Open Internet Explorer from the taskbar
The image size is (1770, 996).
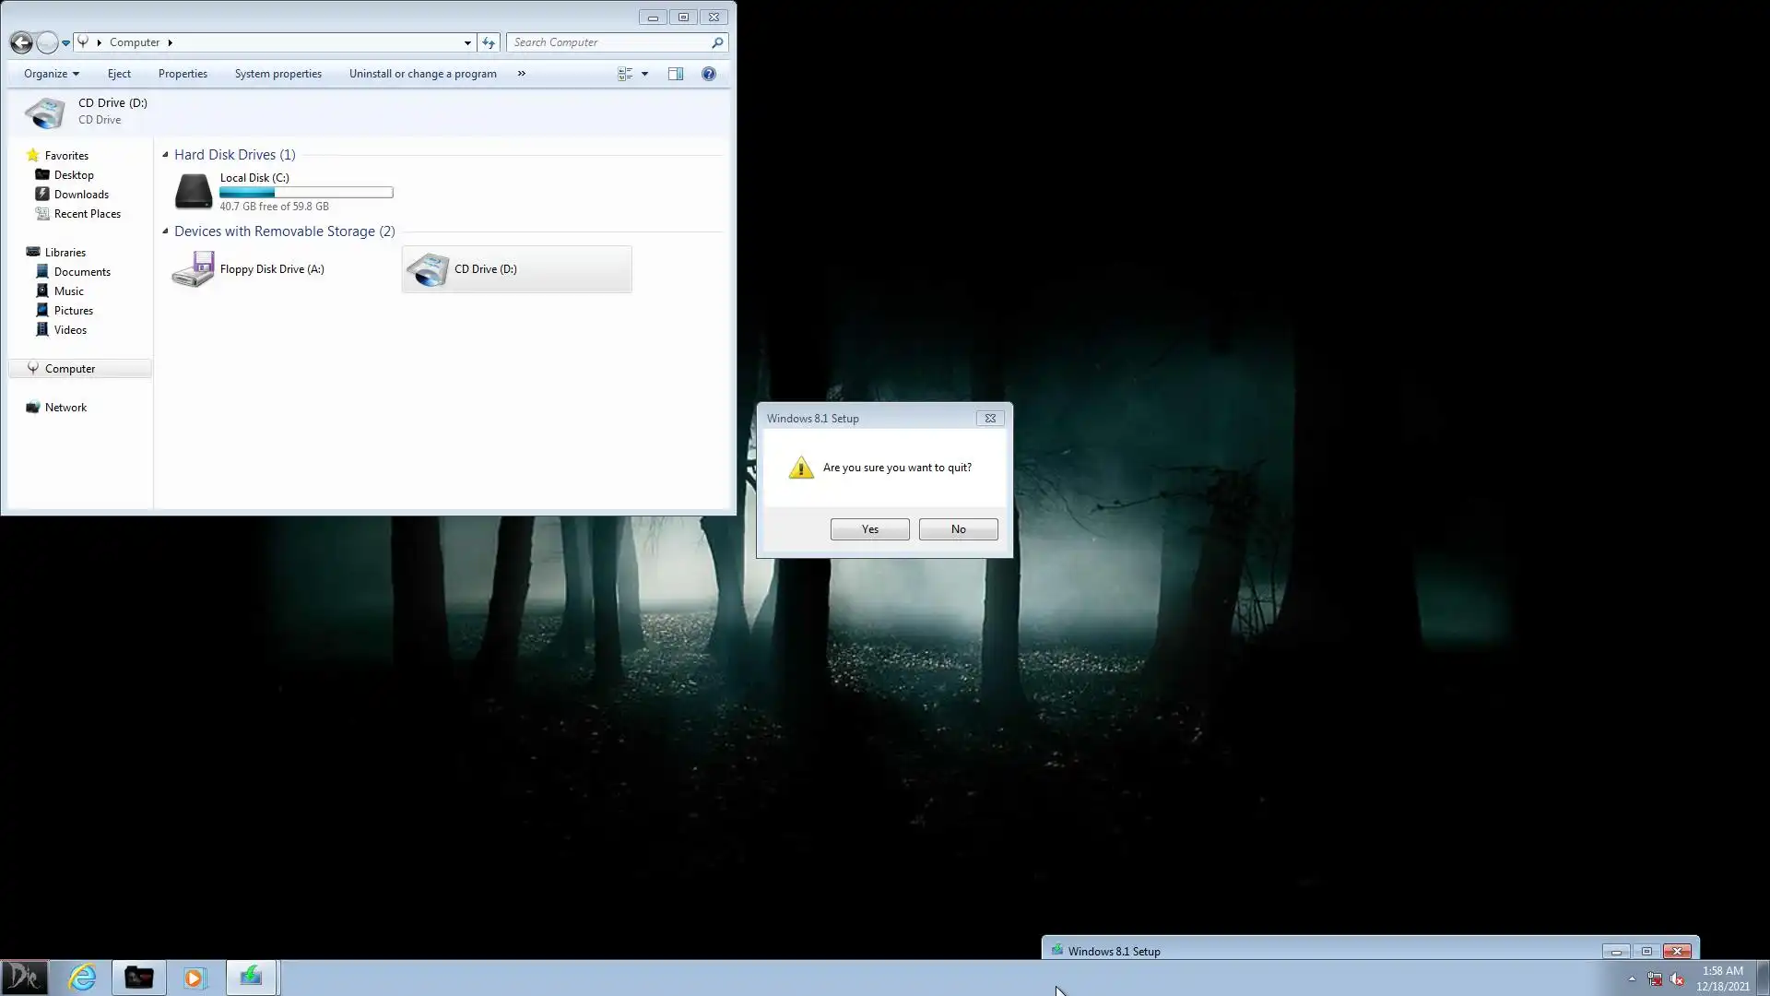coord(82,977)
